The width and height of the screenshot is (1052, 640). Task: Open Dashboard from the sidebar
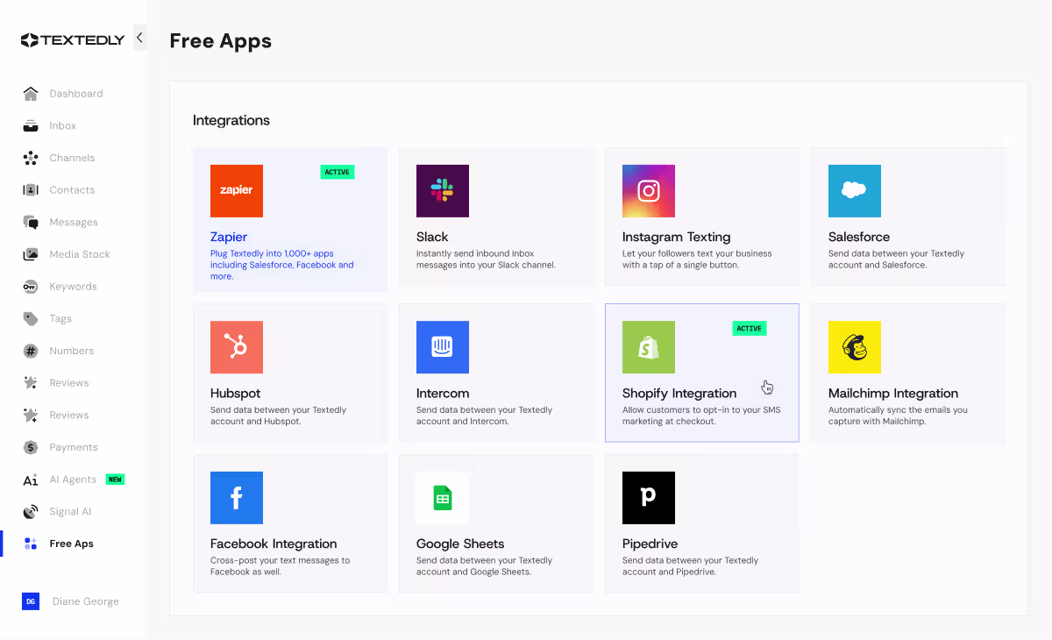[76, 94]
